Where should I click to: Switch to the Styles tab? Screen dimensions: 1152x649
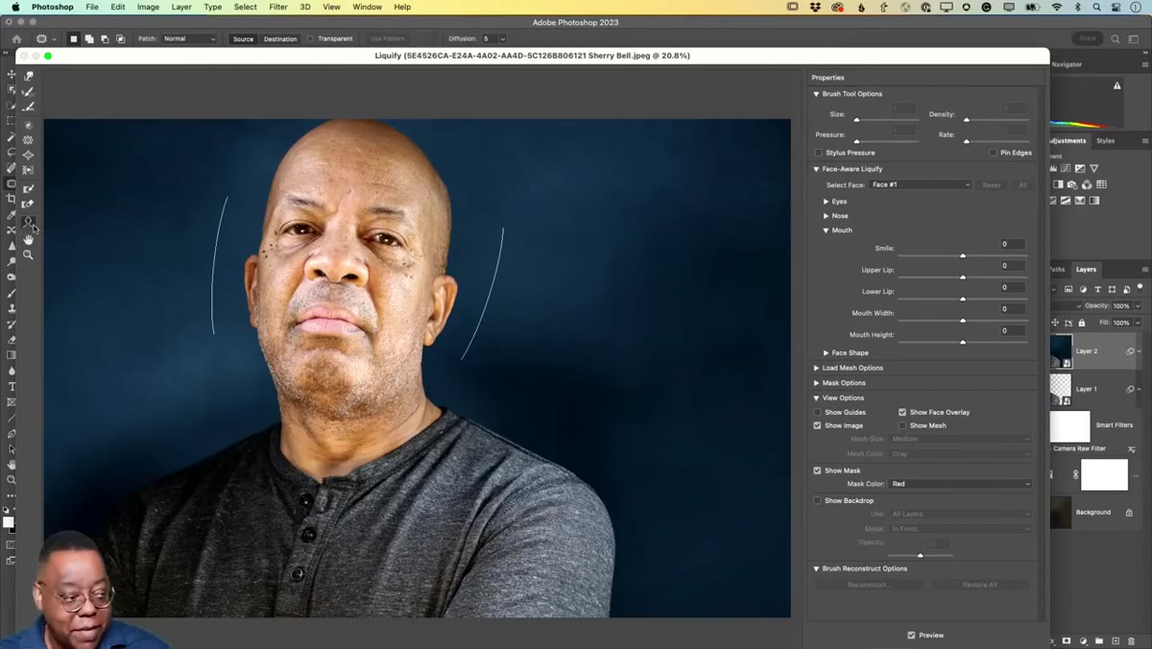[1106, 141]
